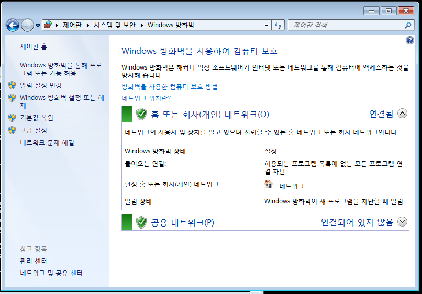Click the greyed Forward arrow button
This screenshot has width=422, height=294.
pos(27,26)
